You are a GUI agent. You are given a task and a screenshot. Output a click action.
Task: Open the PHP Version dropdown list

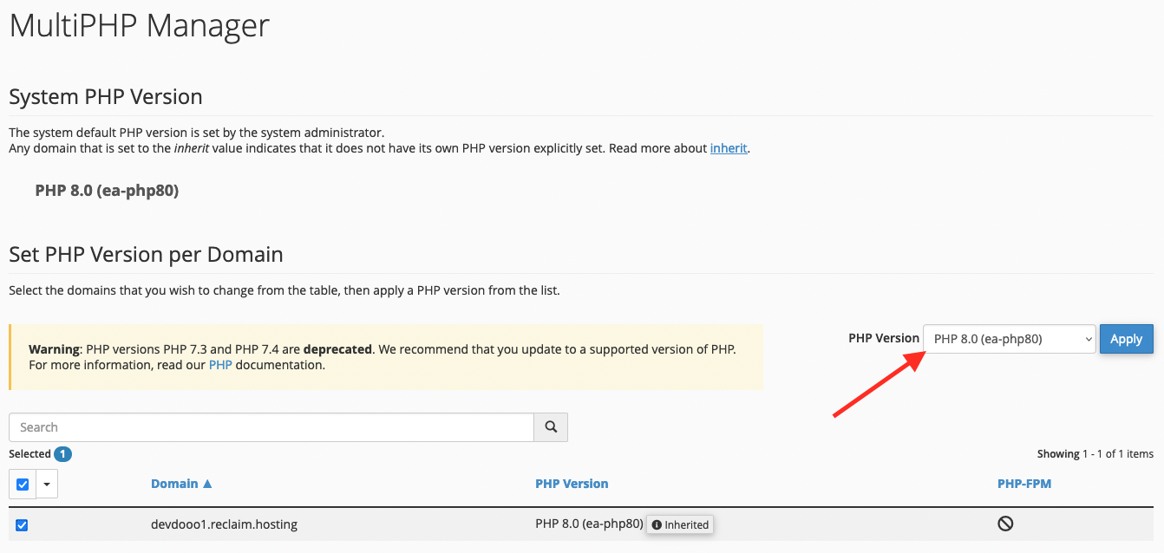tap(1010, 339)
